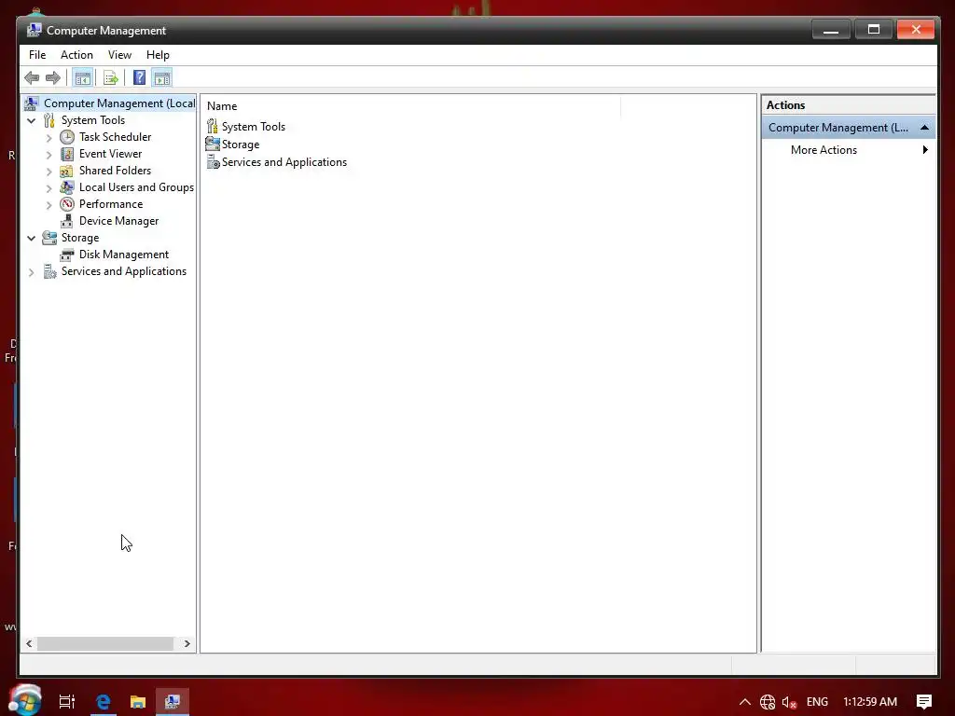This screenshot has height=716, width=955.
Task: Select "Task Scheduler" tree label
Action: pyautogui.click(x=115, y=137)
